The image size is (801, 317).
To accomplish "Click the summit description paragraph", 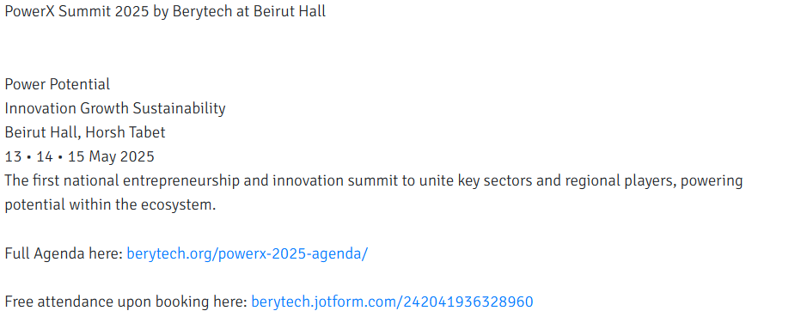I will click(373, 192).
